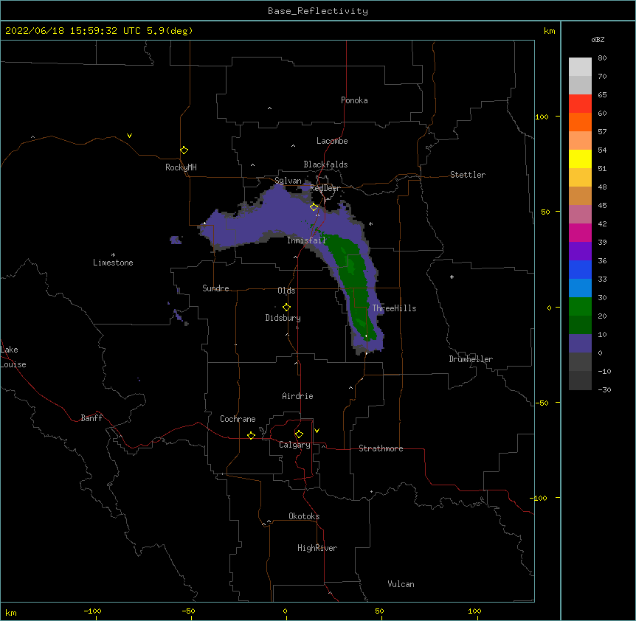The height and width of the screenshot is (621, 636).
Task: Click the blue 36-33 dBZ legend swatch
Action: (x=580, y=269)
